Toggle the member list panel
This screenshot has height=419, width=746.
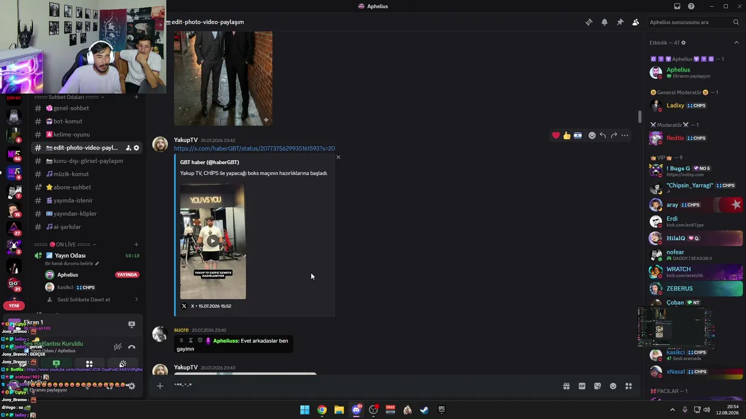635,22
